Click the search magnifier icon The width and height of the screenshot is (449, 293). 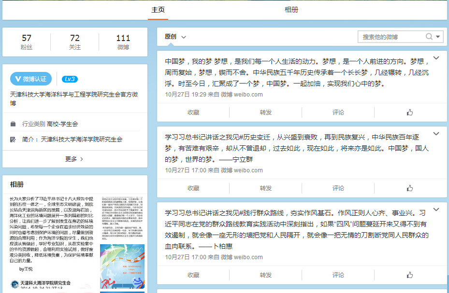tap(429, 37)
